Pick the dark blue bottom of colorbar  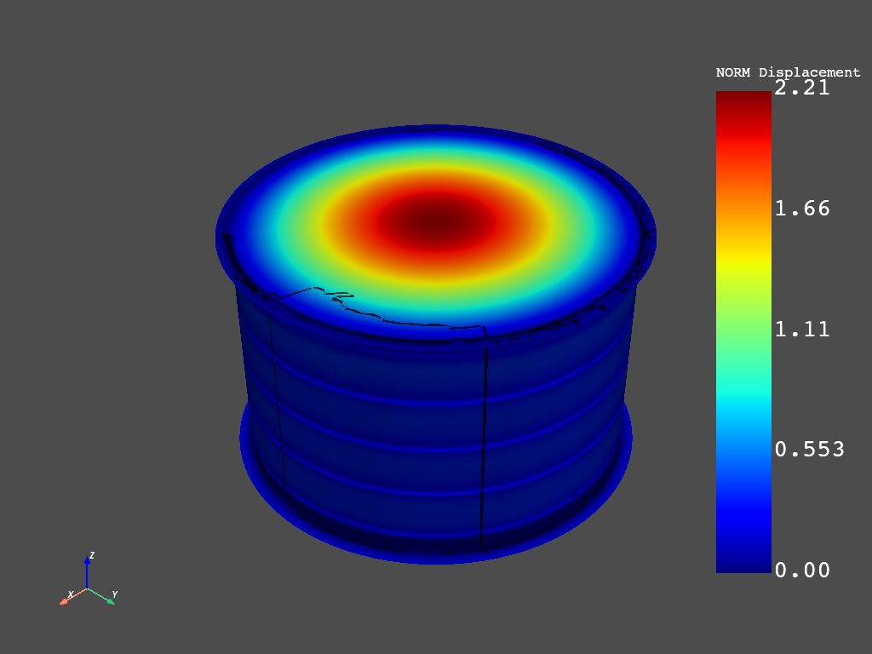[x=743, y=560]
